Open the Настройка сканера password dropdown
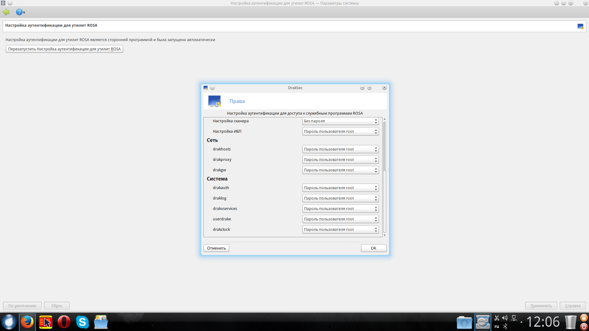Viewport: 589px width, 331px height. pos(340,121)
